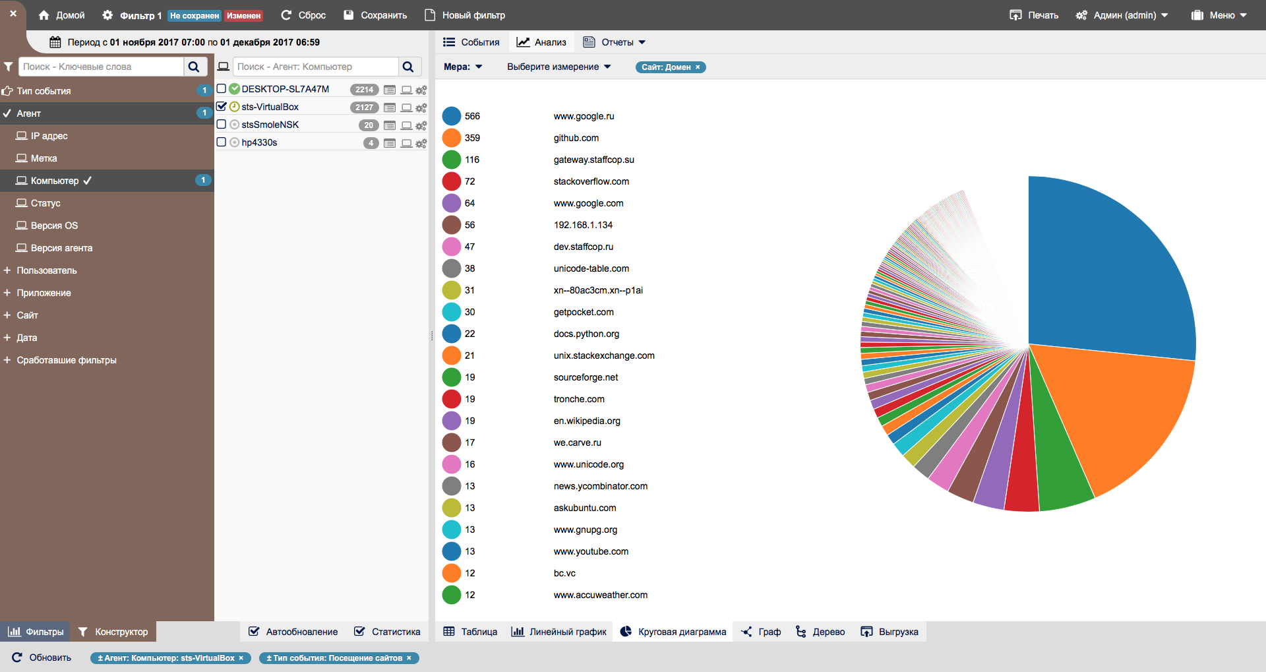This screenshot has width=1266, height=672.
Task: Close the sidebar with the X icon
Action: [13, 13]
